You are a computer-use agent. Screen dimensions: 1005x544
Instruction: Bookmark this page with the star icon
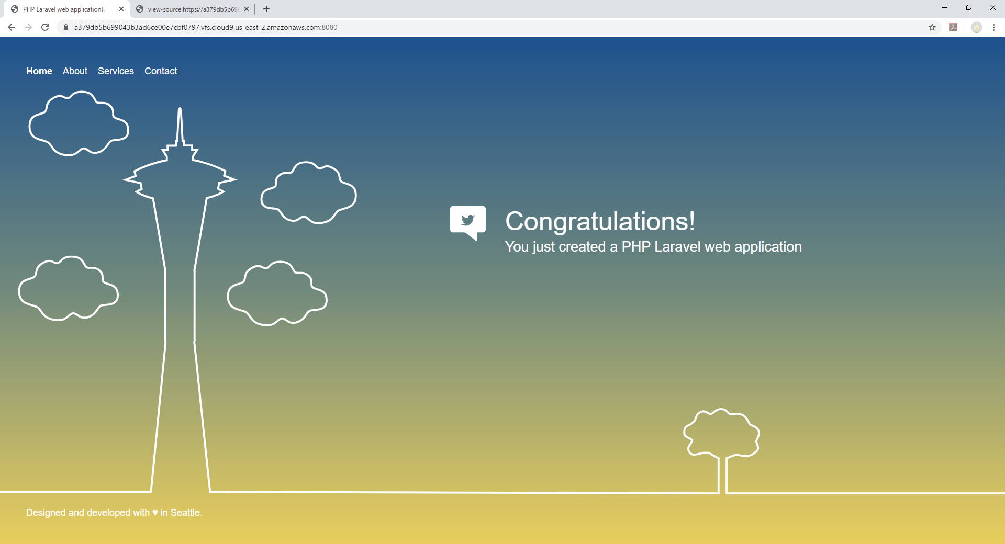[932, 27]
